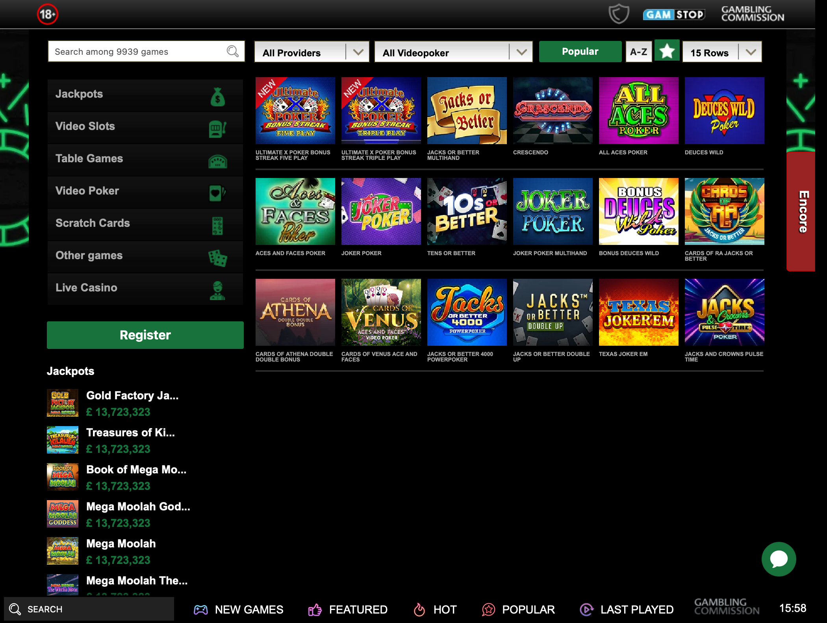
Task: Launch the Deuces Wild Poker game thumbnail
Action: [x=724, y=111]
